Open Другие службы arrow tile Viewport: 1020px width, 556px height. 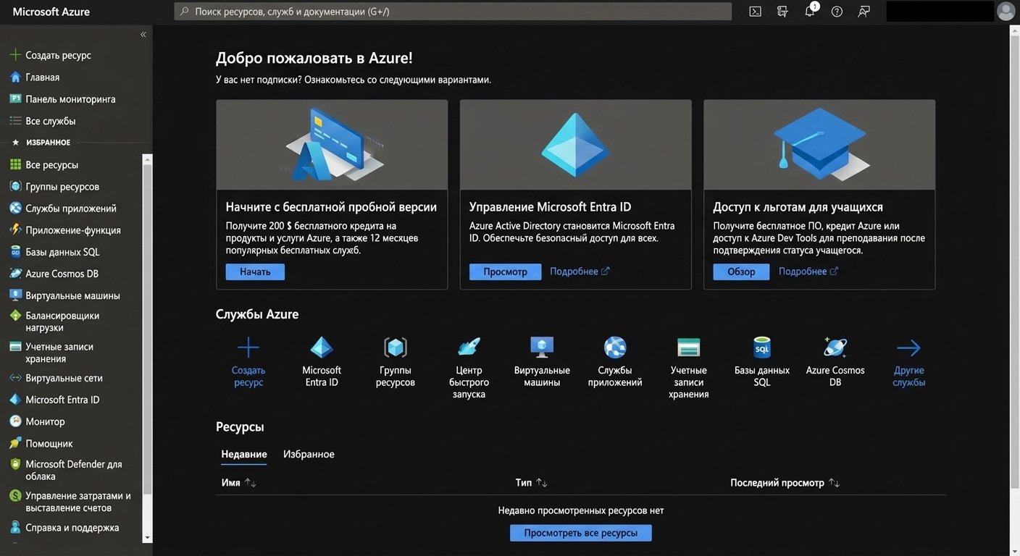pos(908,362)
